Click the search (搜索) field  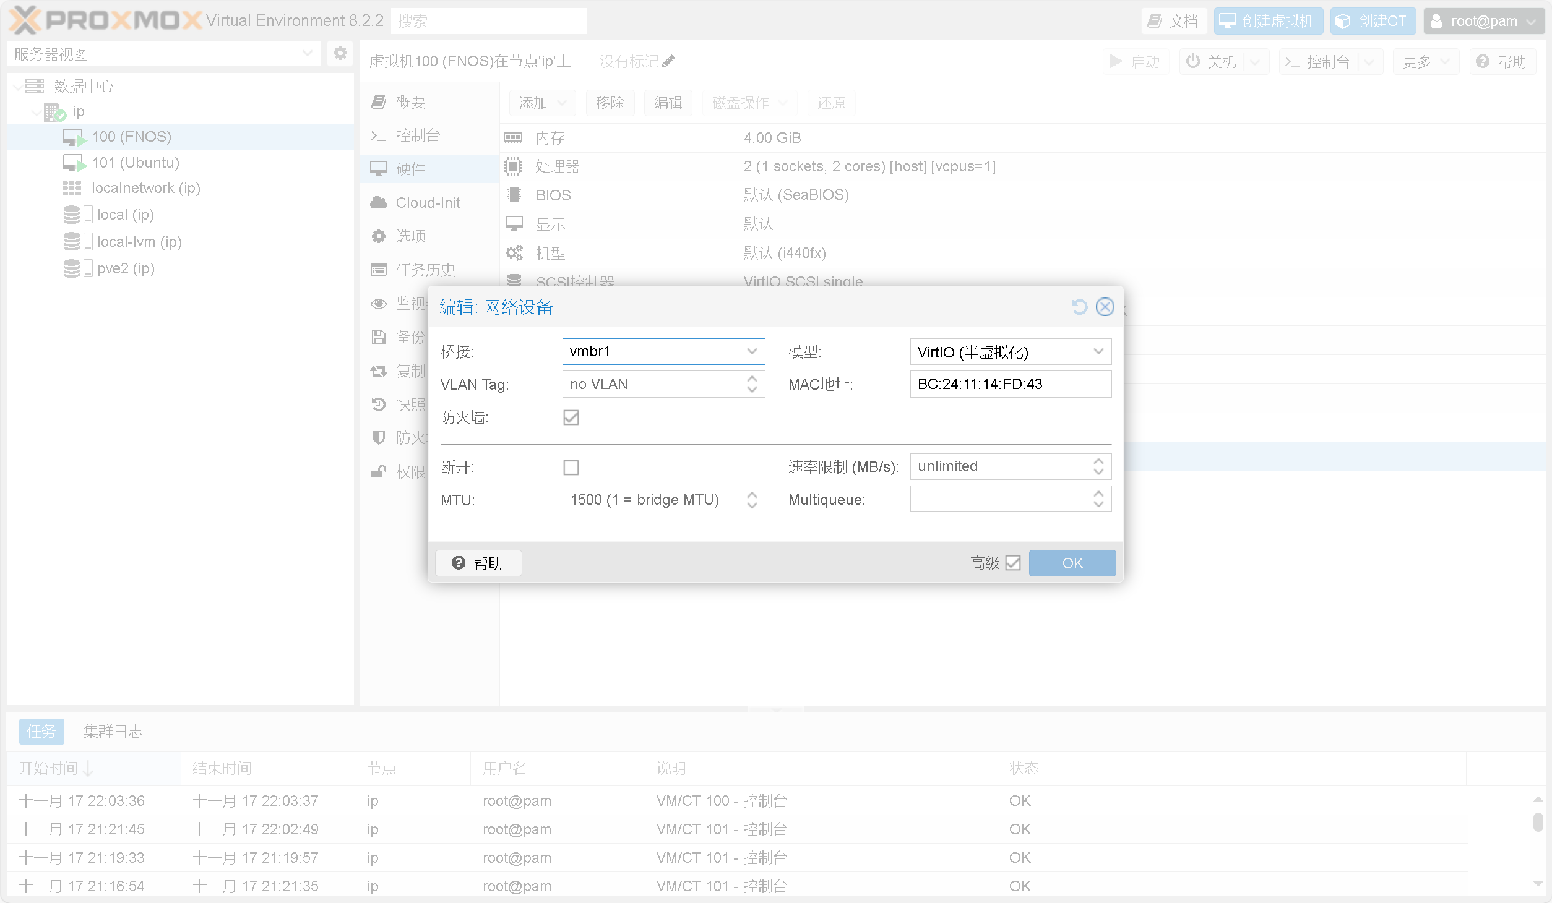pyautogui.click(x=489, y=21)
